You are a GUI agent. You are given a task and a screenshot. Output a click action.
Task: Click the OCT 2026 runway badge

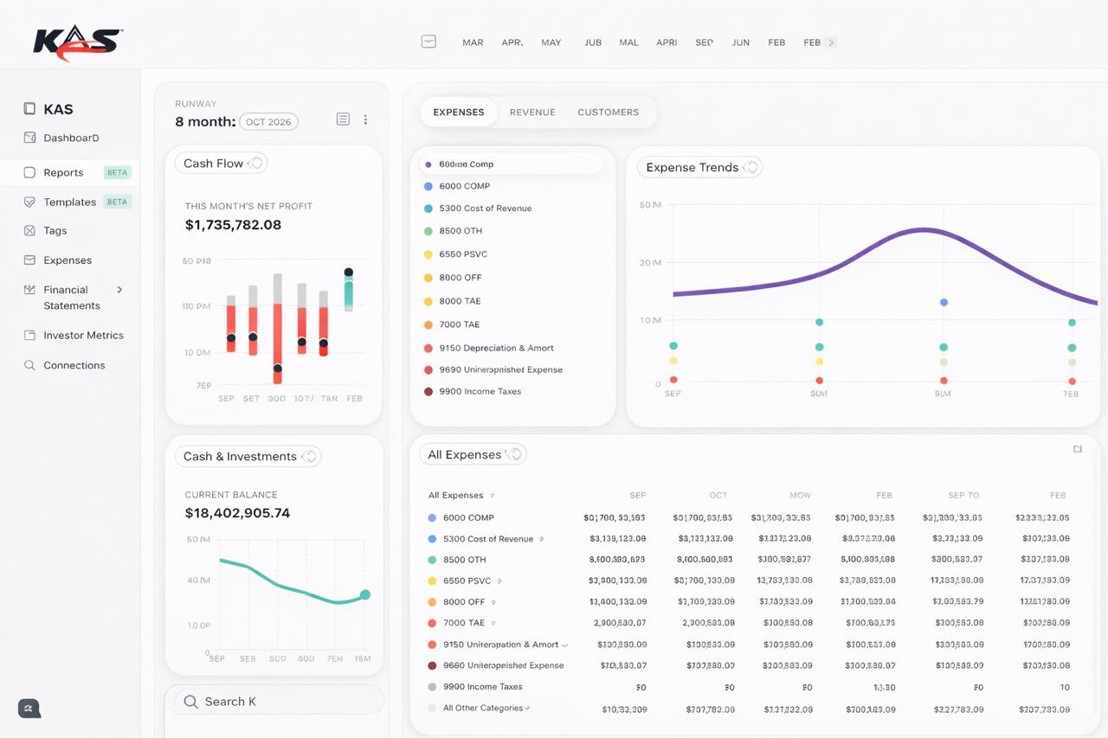coord(268,121)
